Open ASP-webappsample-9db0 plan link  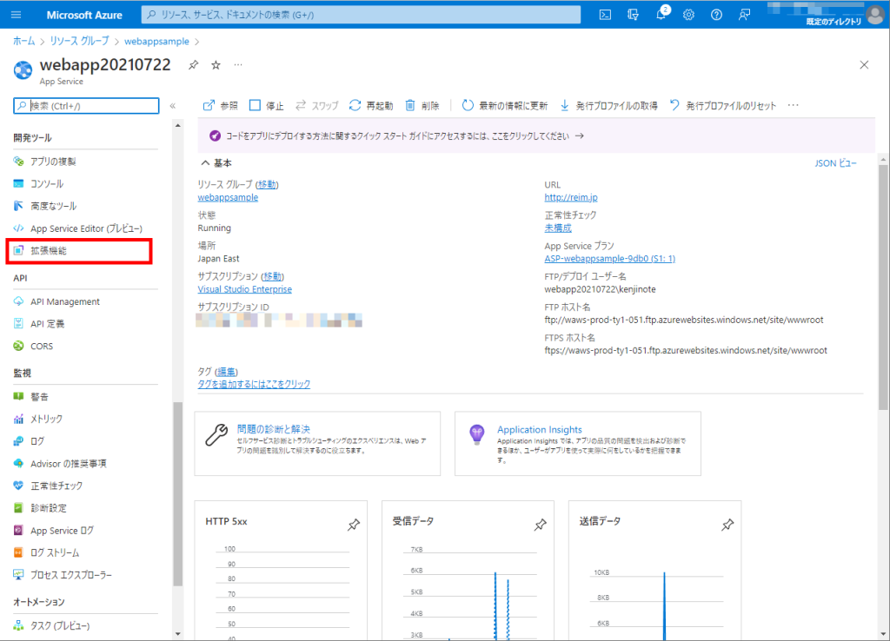(x=609, y=259)
